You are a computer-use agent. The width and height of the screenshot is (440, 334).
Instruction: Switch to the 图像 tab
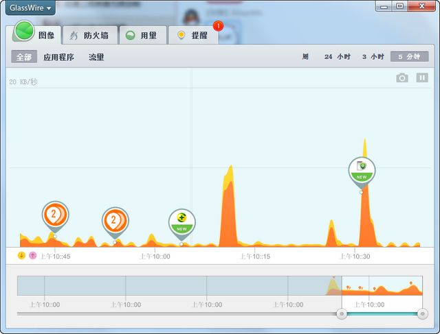[x=36, y=35]
